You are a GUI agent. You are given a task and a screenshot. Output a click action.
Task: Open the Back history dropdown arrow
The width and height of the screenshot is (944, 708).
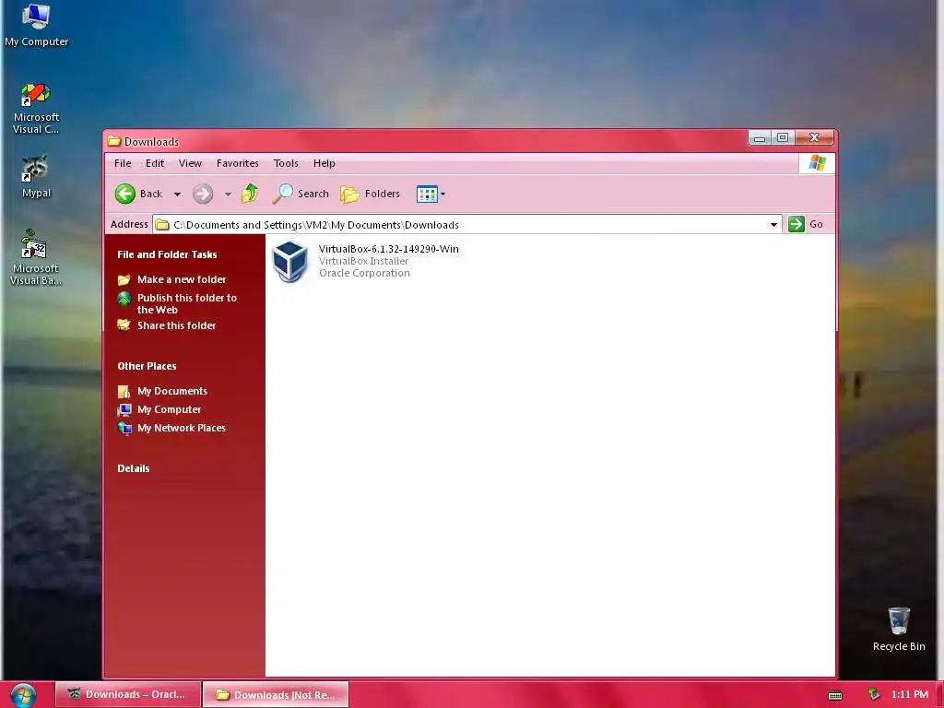177,195
